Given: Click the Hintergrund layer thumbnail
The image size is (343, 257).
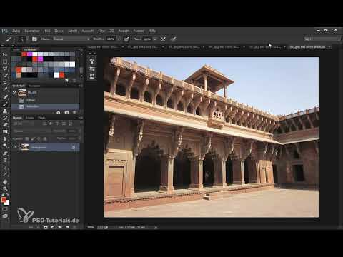Looking at the screenshot, I should tap(24, 147).
